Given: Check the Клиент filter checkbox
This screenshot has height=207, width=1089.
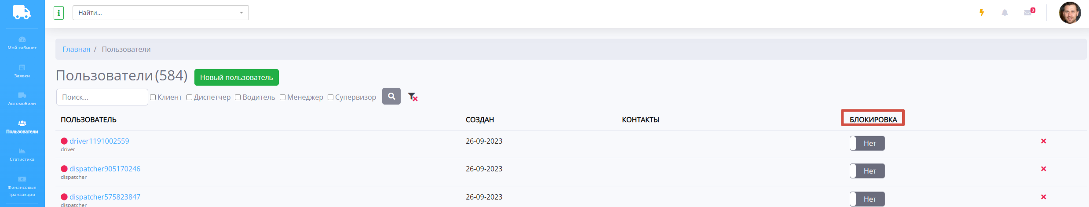Looking at the screenshot, I should tap(153, 98).
